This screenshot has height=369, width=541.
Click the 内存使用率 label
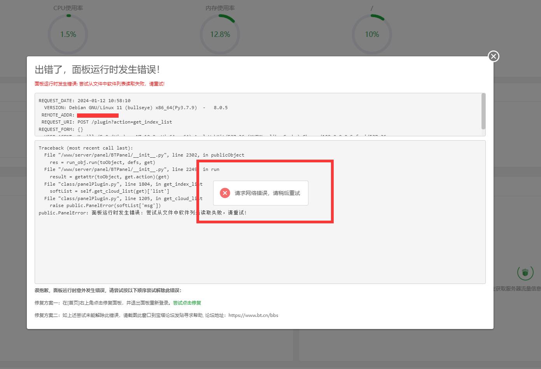[220, 8]
